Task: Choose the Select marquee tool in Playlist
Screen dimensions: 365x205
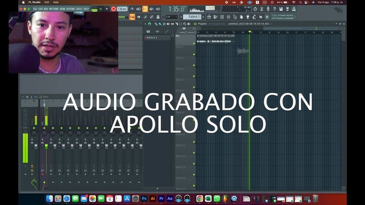Action: point(180,24)
